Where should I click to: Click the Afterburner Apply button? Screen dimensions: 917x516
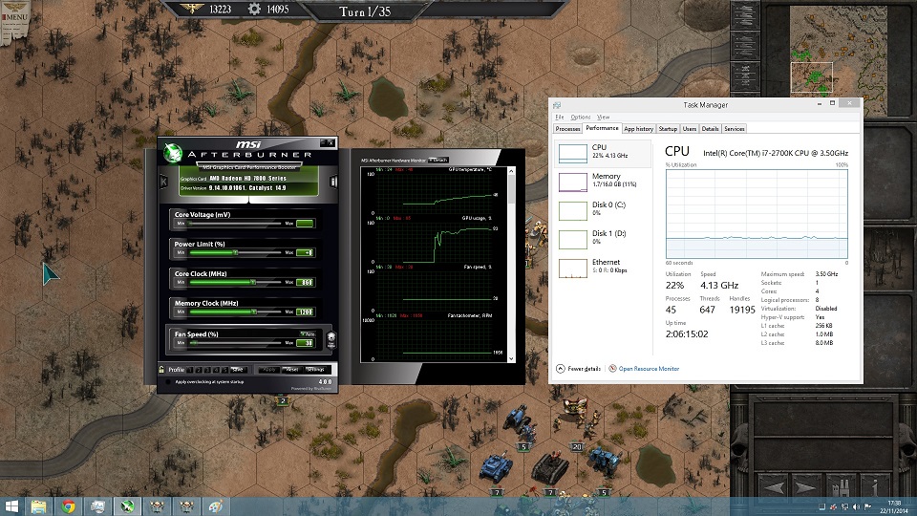pyautogui.click(x=269, y=370)
